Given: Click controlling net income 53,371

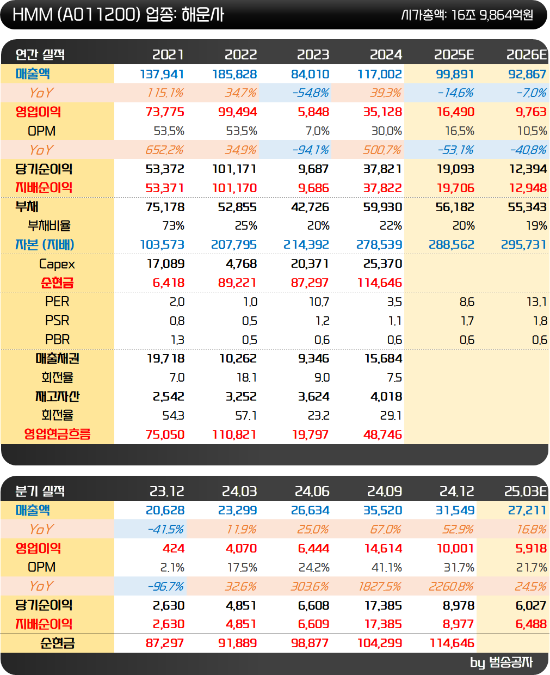Looking at the screenshot, I should click(x=165, y=188).
